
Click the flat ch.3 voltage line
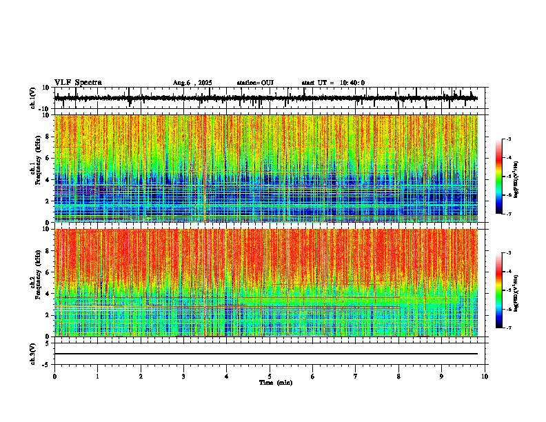(x=266, y=354)
